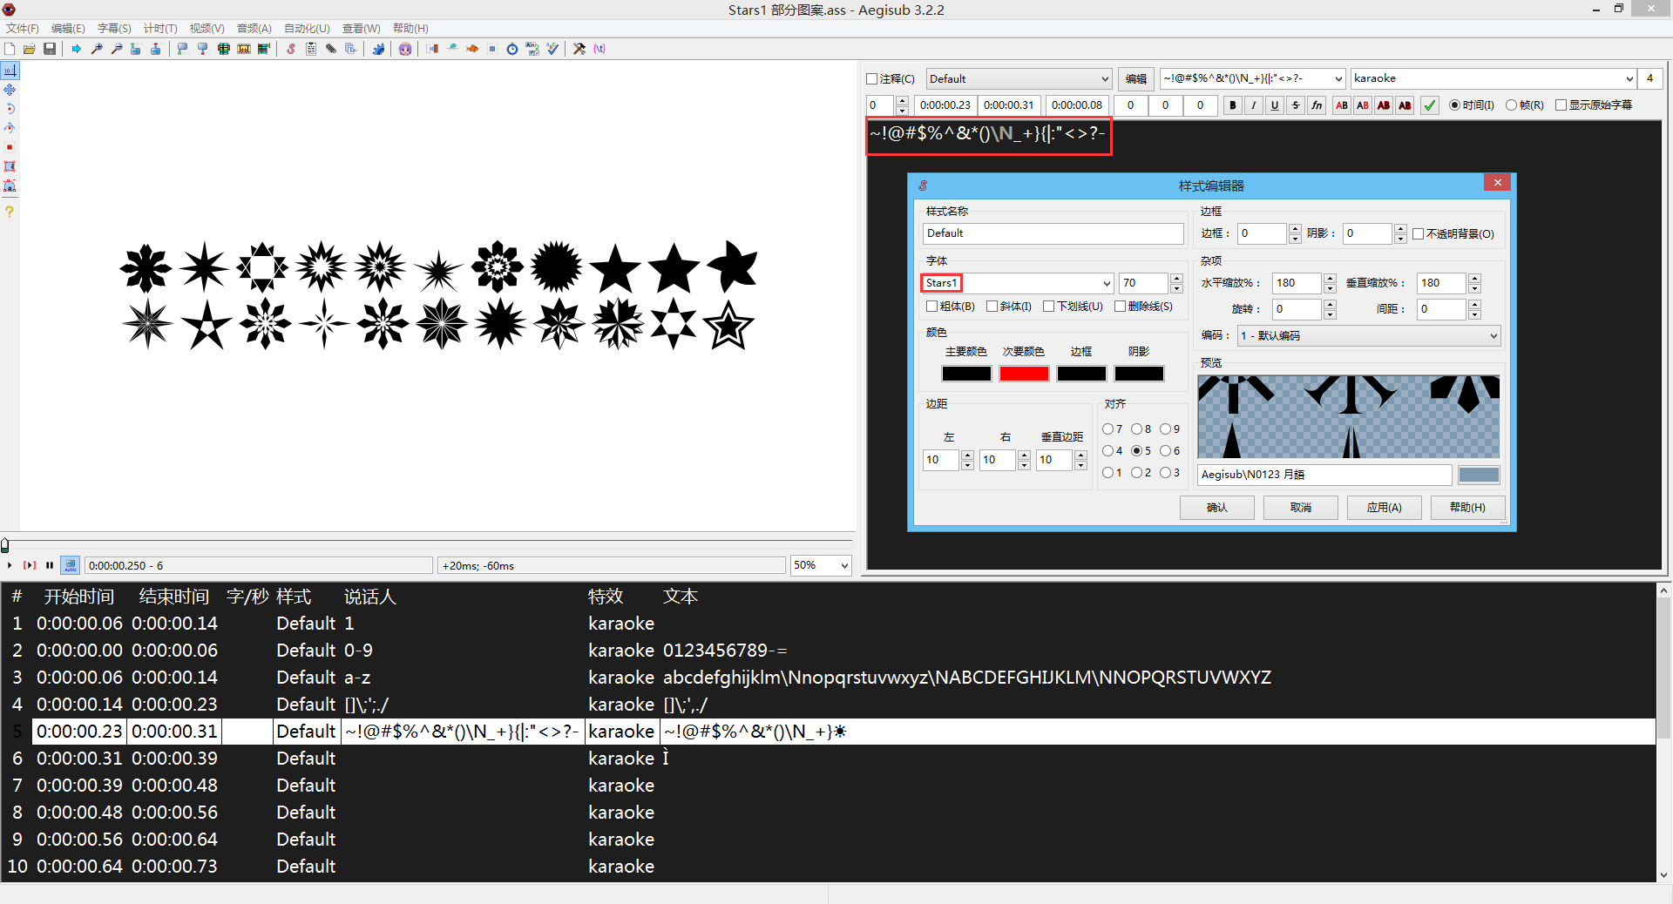Increase font size 70 stepper up
Screen dimensions: 1673x904
point(1177,279)
